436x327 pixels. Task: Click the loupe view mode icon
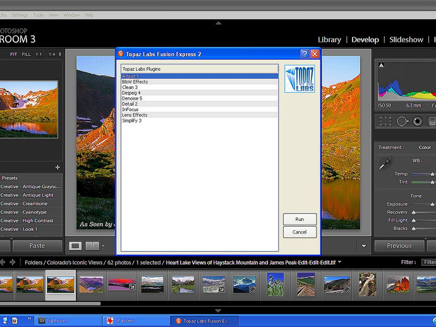75,246
